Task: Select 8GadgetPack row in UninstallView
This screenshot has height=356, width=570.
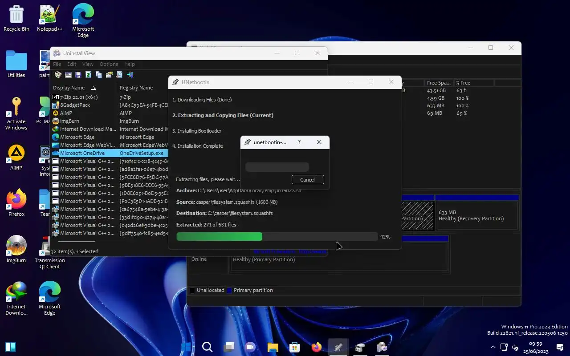Action: click(x=110, y=105)
